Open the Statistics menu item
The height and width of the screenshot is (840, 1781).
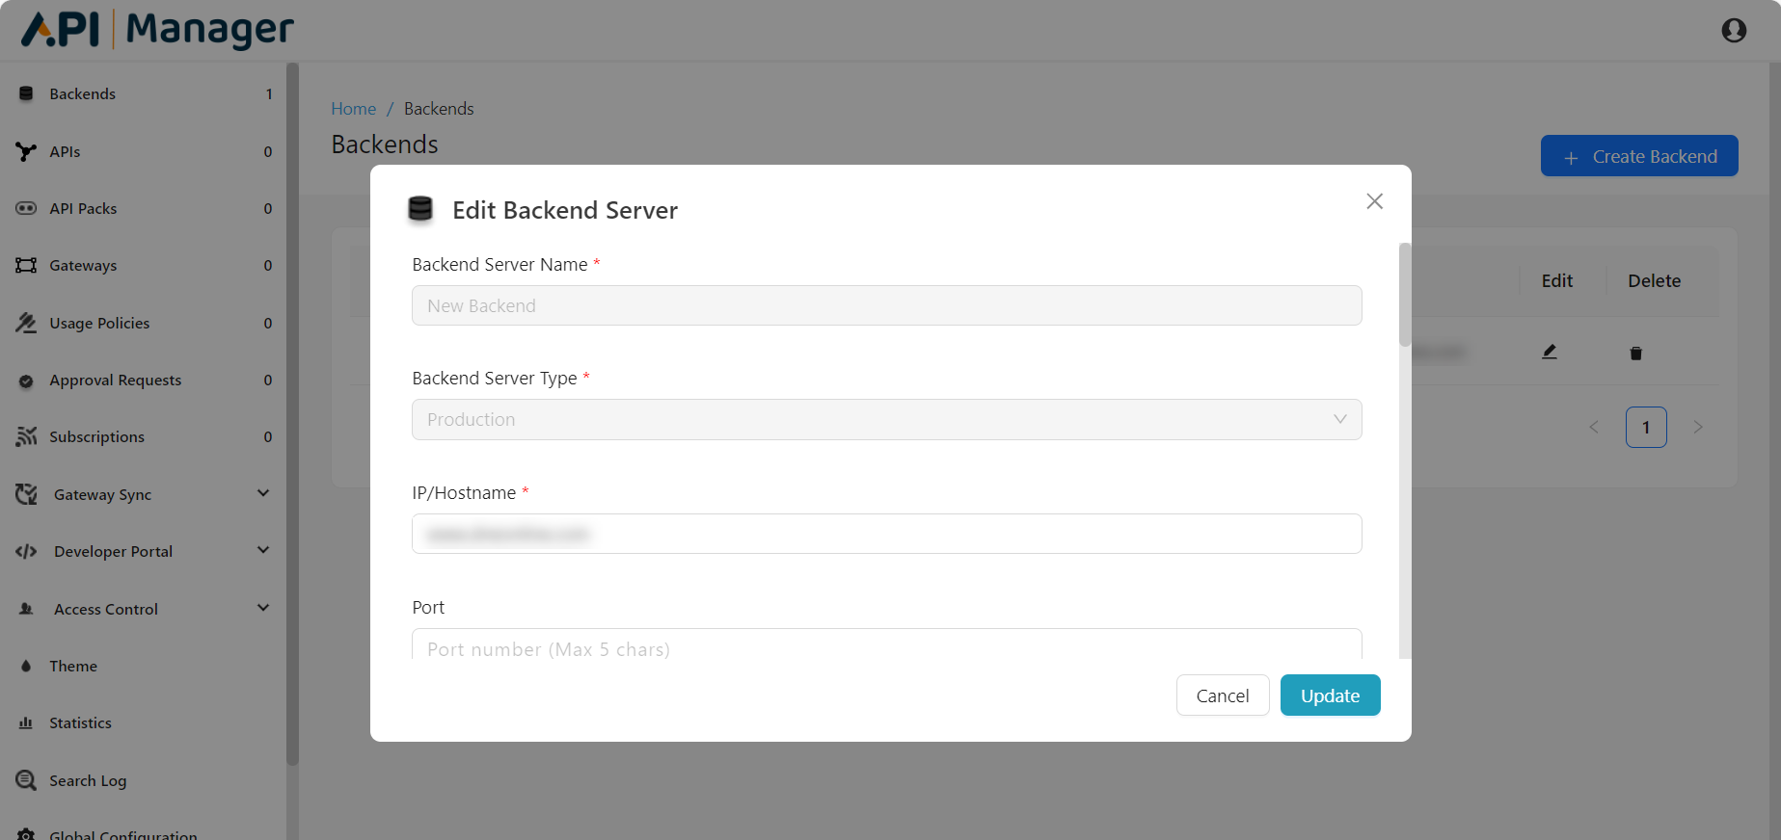click(x=80, y=723)
